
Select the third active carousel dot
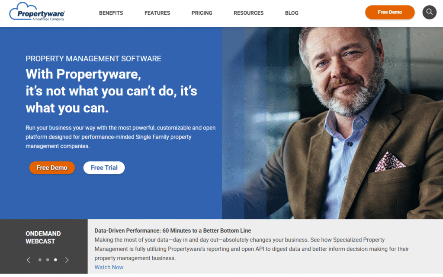click(x=55, y=260)
